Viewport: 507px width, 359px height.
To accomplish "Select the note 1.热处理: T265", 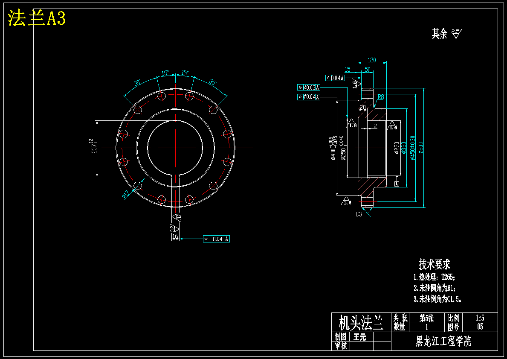I will [x=435, y=277].
